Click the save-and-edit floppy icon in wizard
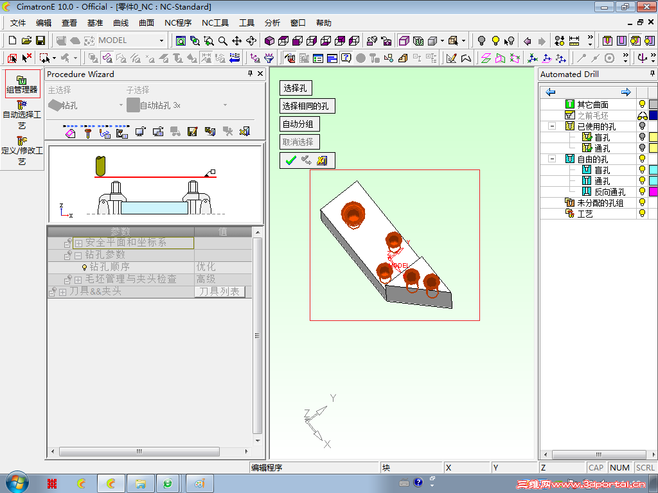This screenshot has width=658, height=493. pyautogui.click(x=192, y=132)
